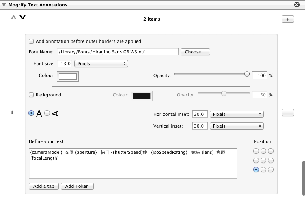Viewport: 306px width, 198px height.
Task: Select the top-right Position radio button
Action: [x=271, y=151]
